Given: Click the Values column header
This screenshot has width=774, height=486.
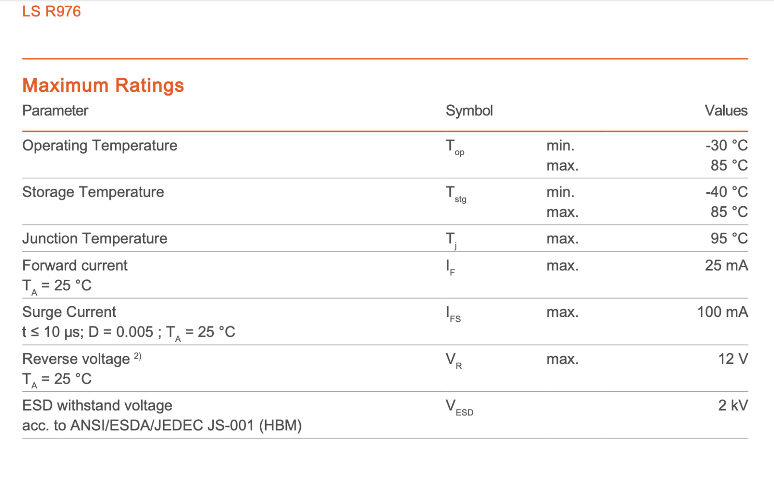Looking at the screenshot, I should tap(726, 111).
